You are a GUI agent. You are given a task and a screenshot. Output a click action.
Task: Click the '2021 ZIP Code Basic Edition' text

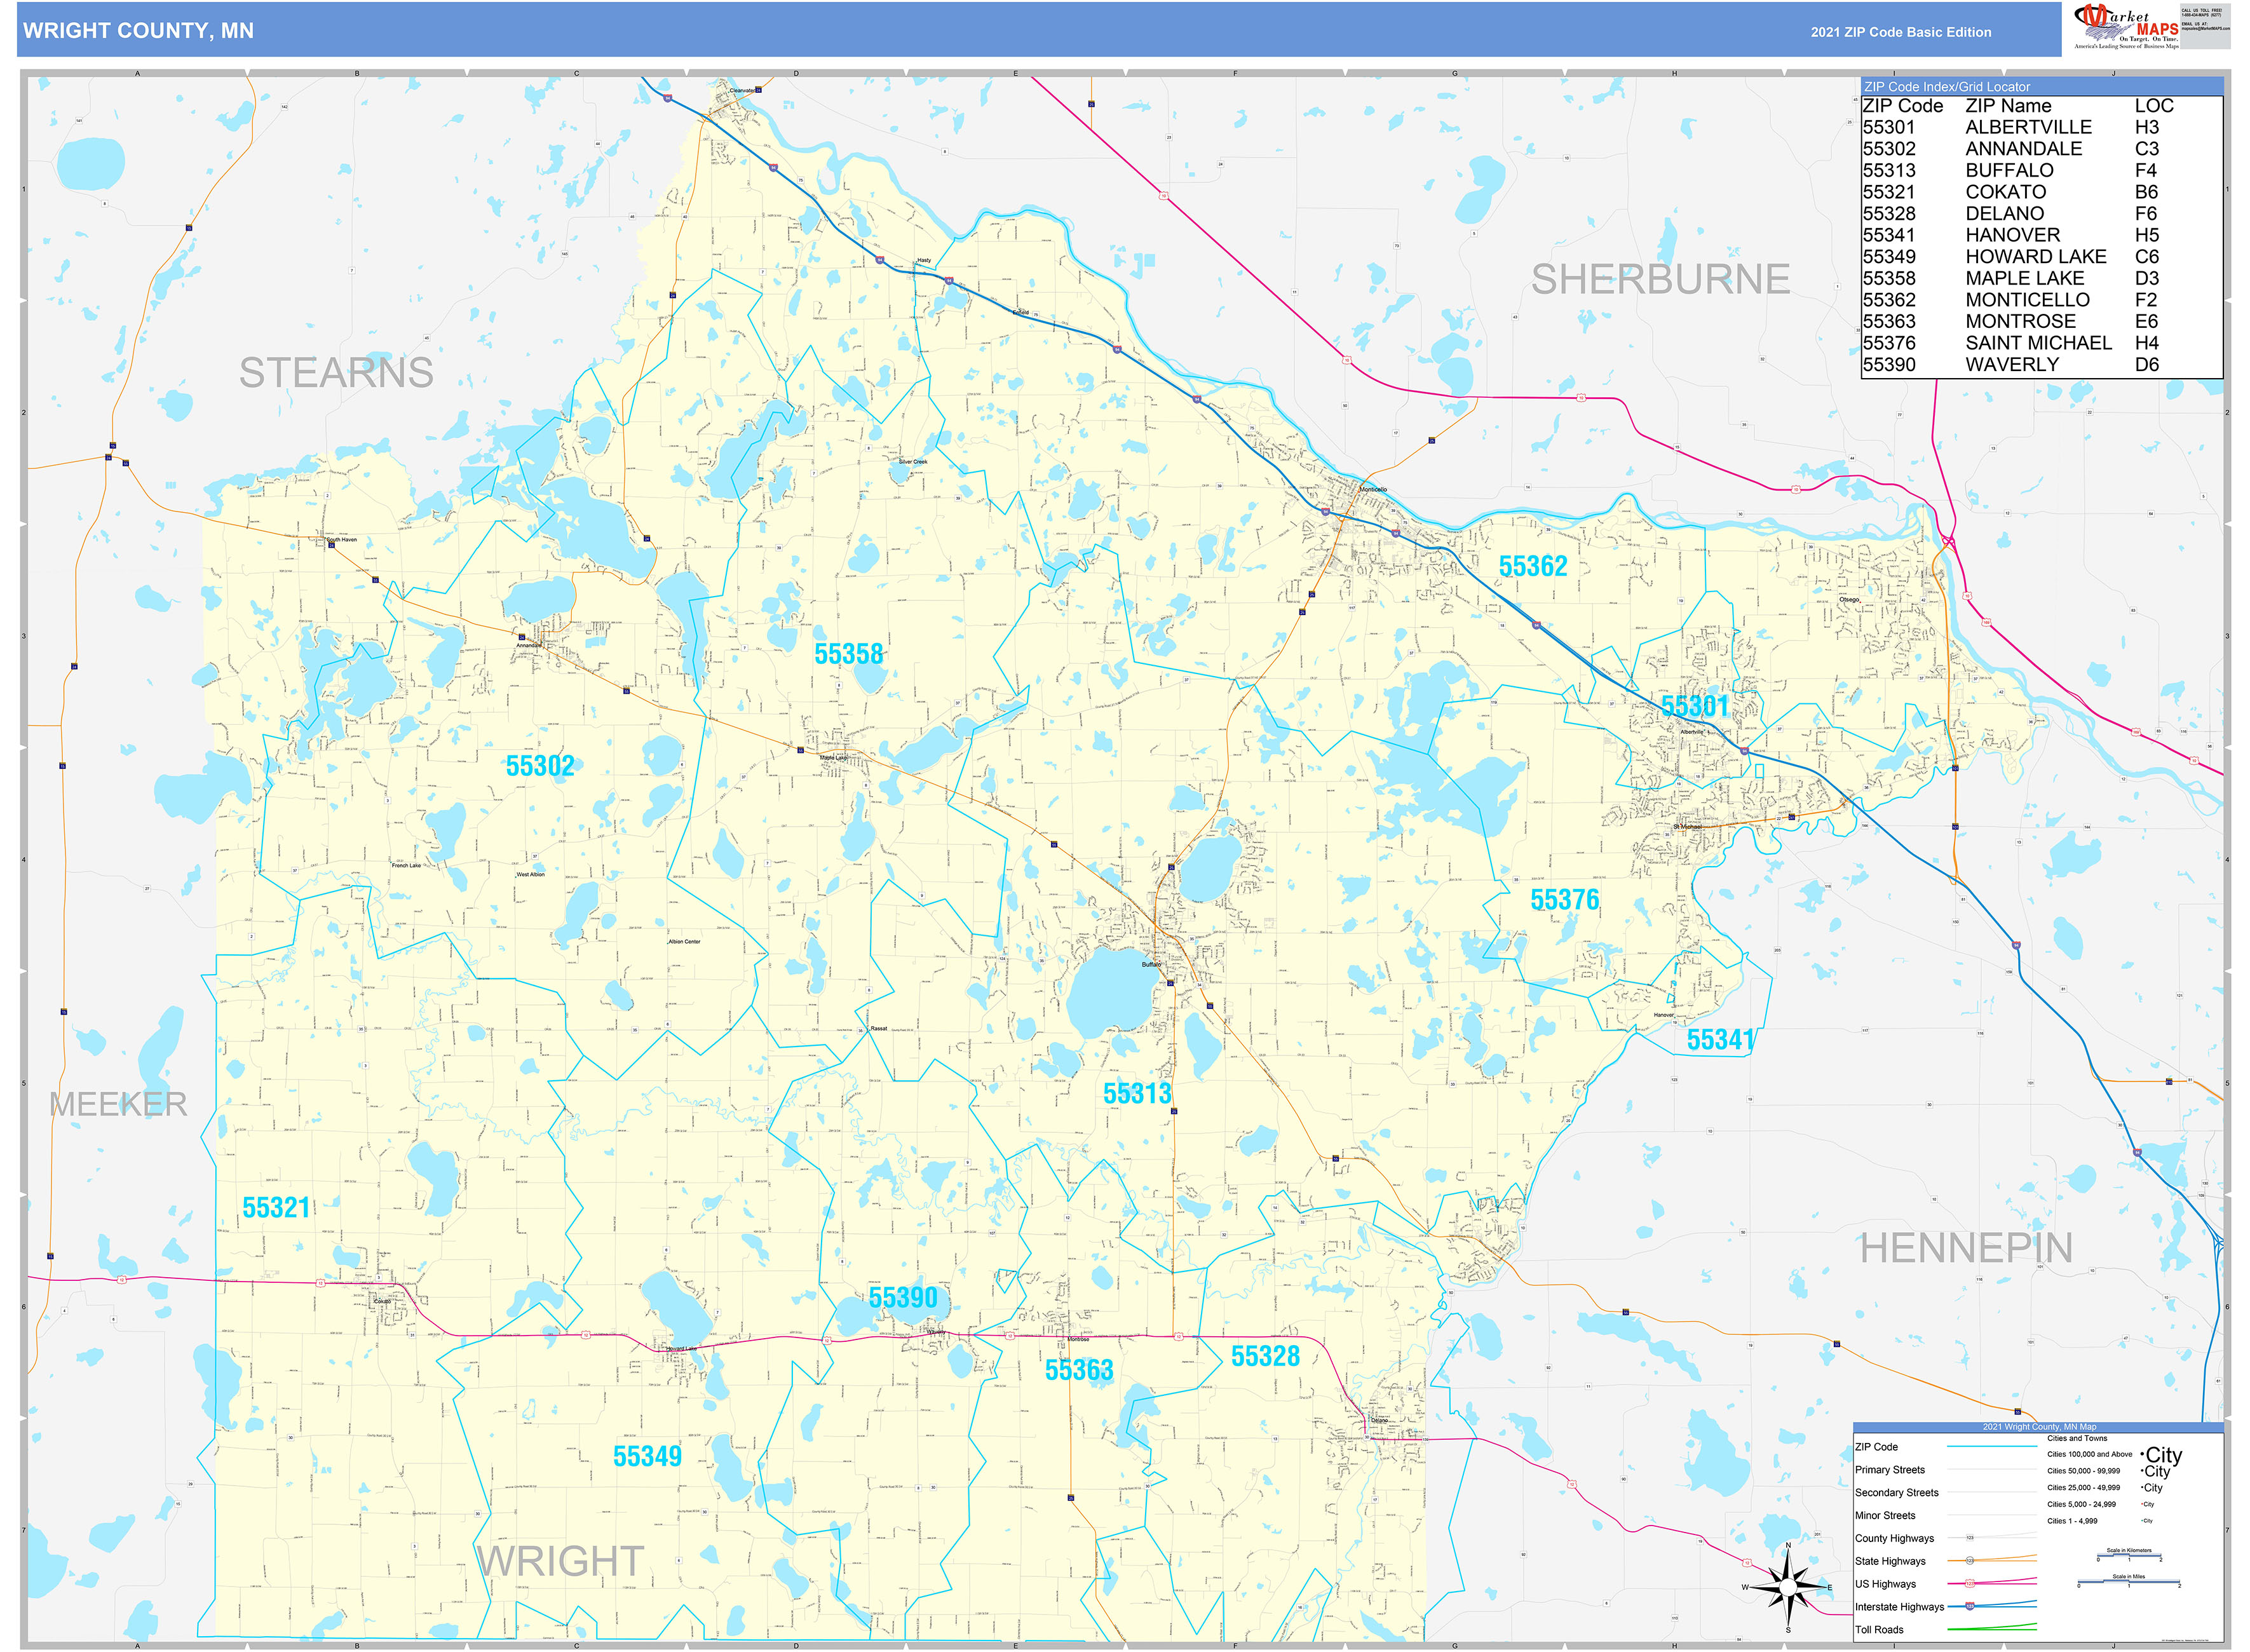(x=1901, y=32)
